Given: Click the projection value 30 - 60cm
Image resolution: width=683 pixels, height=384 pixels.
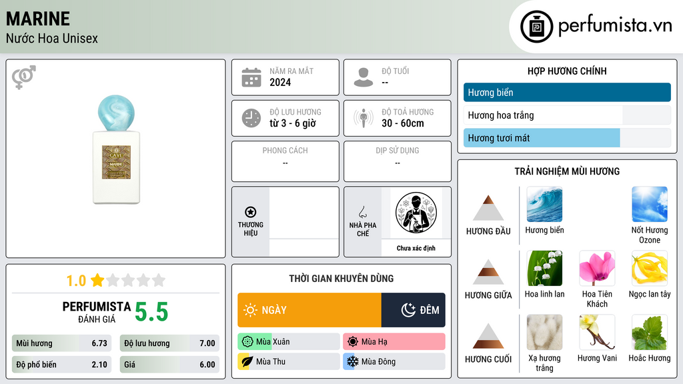Looking at the screenshot, I should click(x=402, y=123).
